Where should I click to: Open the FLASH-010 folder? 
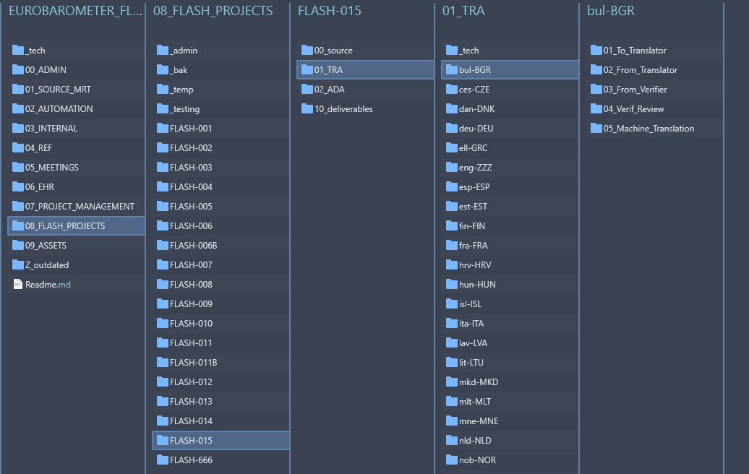click(x=221, y=324)
